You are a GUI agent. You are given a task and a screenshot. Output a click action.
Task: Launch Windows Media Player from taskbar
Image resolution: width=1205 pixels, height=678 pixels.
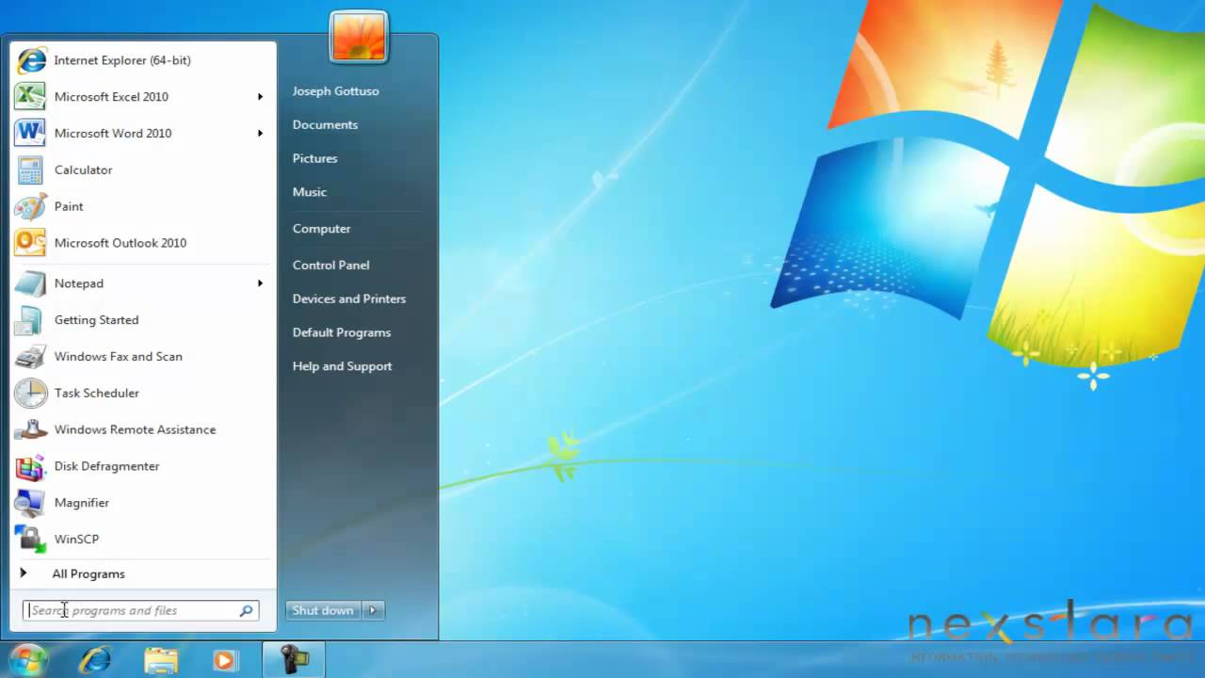coord(224,660)
